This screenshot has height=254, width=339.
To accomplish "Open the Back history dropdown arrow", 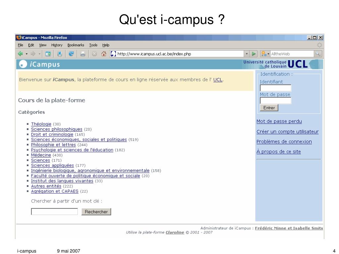I will [x=26, y=54].
